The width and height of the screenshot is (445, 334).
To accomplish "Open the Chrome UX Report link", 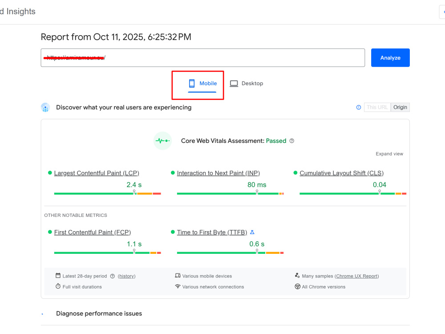I will [x=357, y=276].
